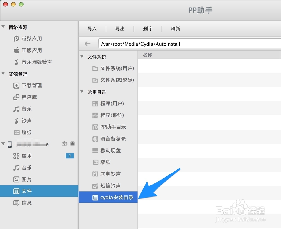Collapse the 网络资源 section
Image resolution: width=281 pixels, height=229 pixels.
coord(3,27)
